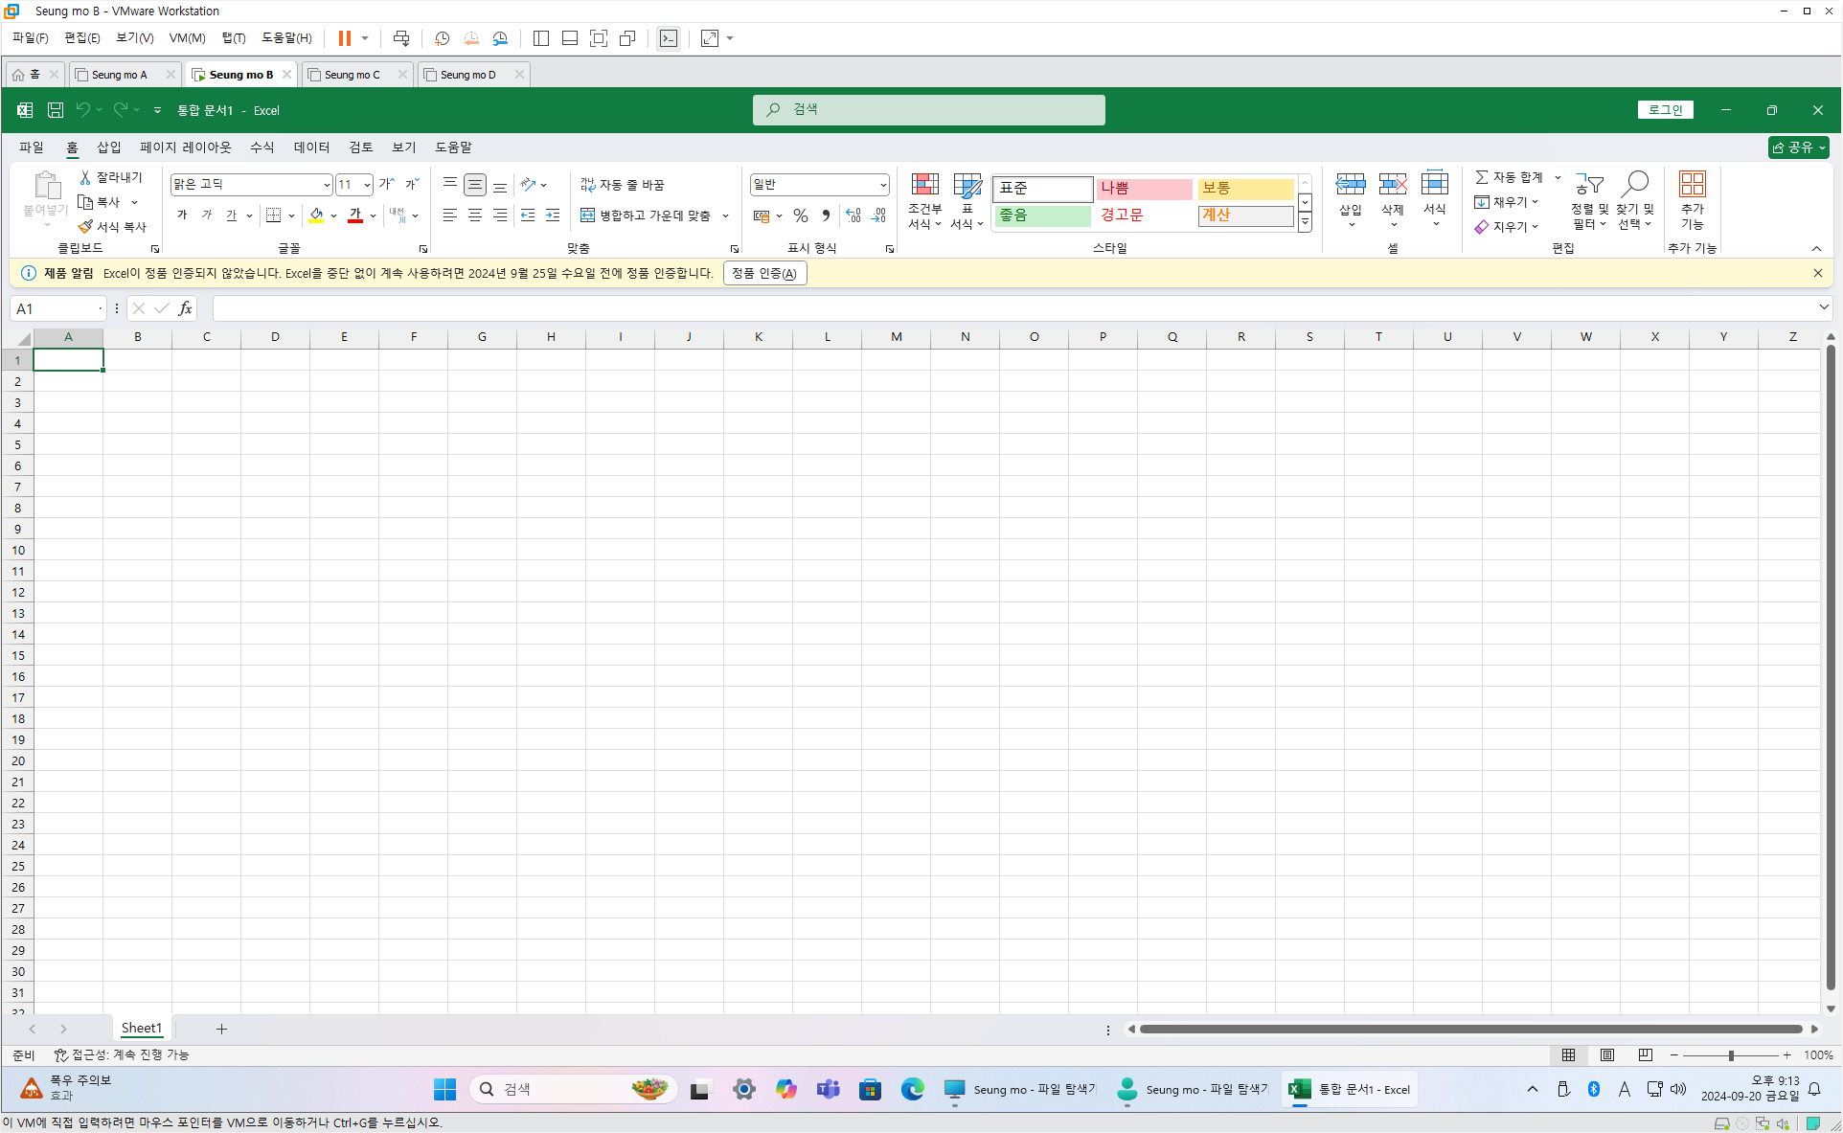The image size is (1843, 1133).
Task: Click the AutoSum sigma icon
Action: coord(1482,177)
